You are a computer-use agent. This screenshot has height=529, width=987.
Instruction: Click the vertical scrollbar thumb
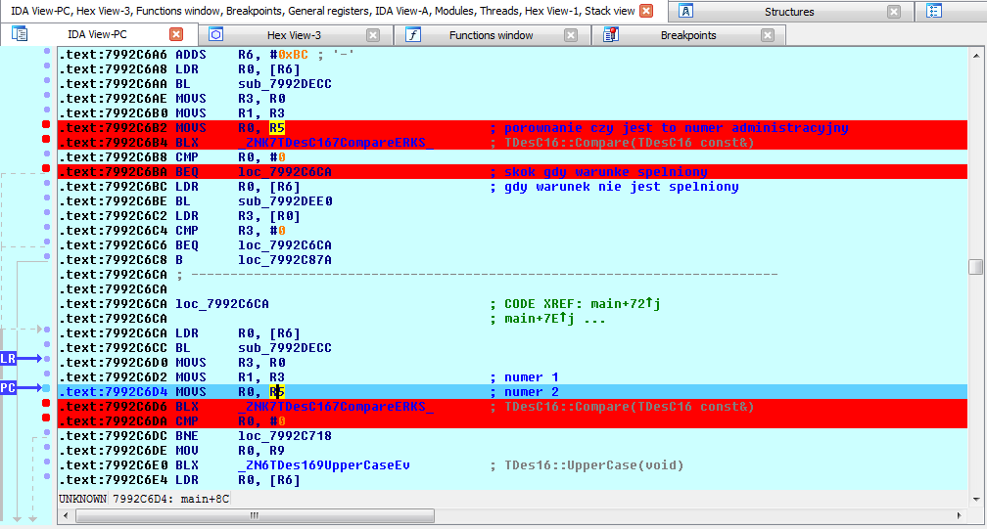point(975,267)
